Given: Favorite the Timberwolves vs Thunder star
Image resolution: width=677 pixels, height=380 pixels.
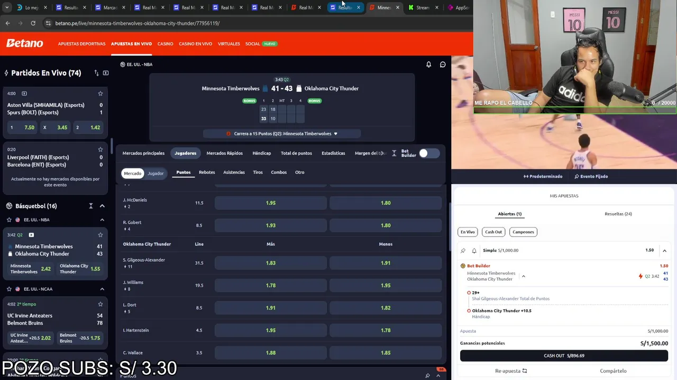Looking at the screenshot, I should tap(100, 235).
